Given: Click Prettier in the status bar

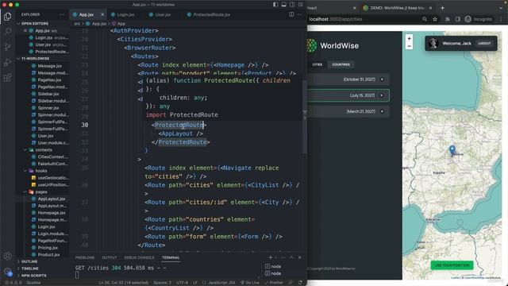Looking at the screenshot, I should pyautogui.click(x=274, y=283).
